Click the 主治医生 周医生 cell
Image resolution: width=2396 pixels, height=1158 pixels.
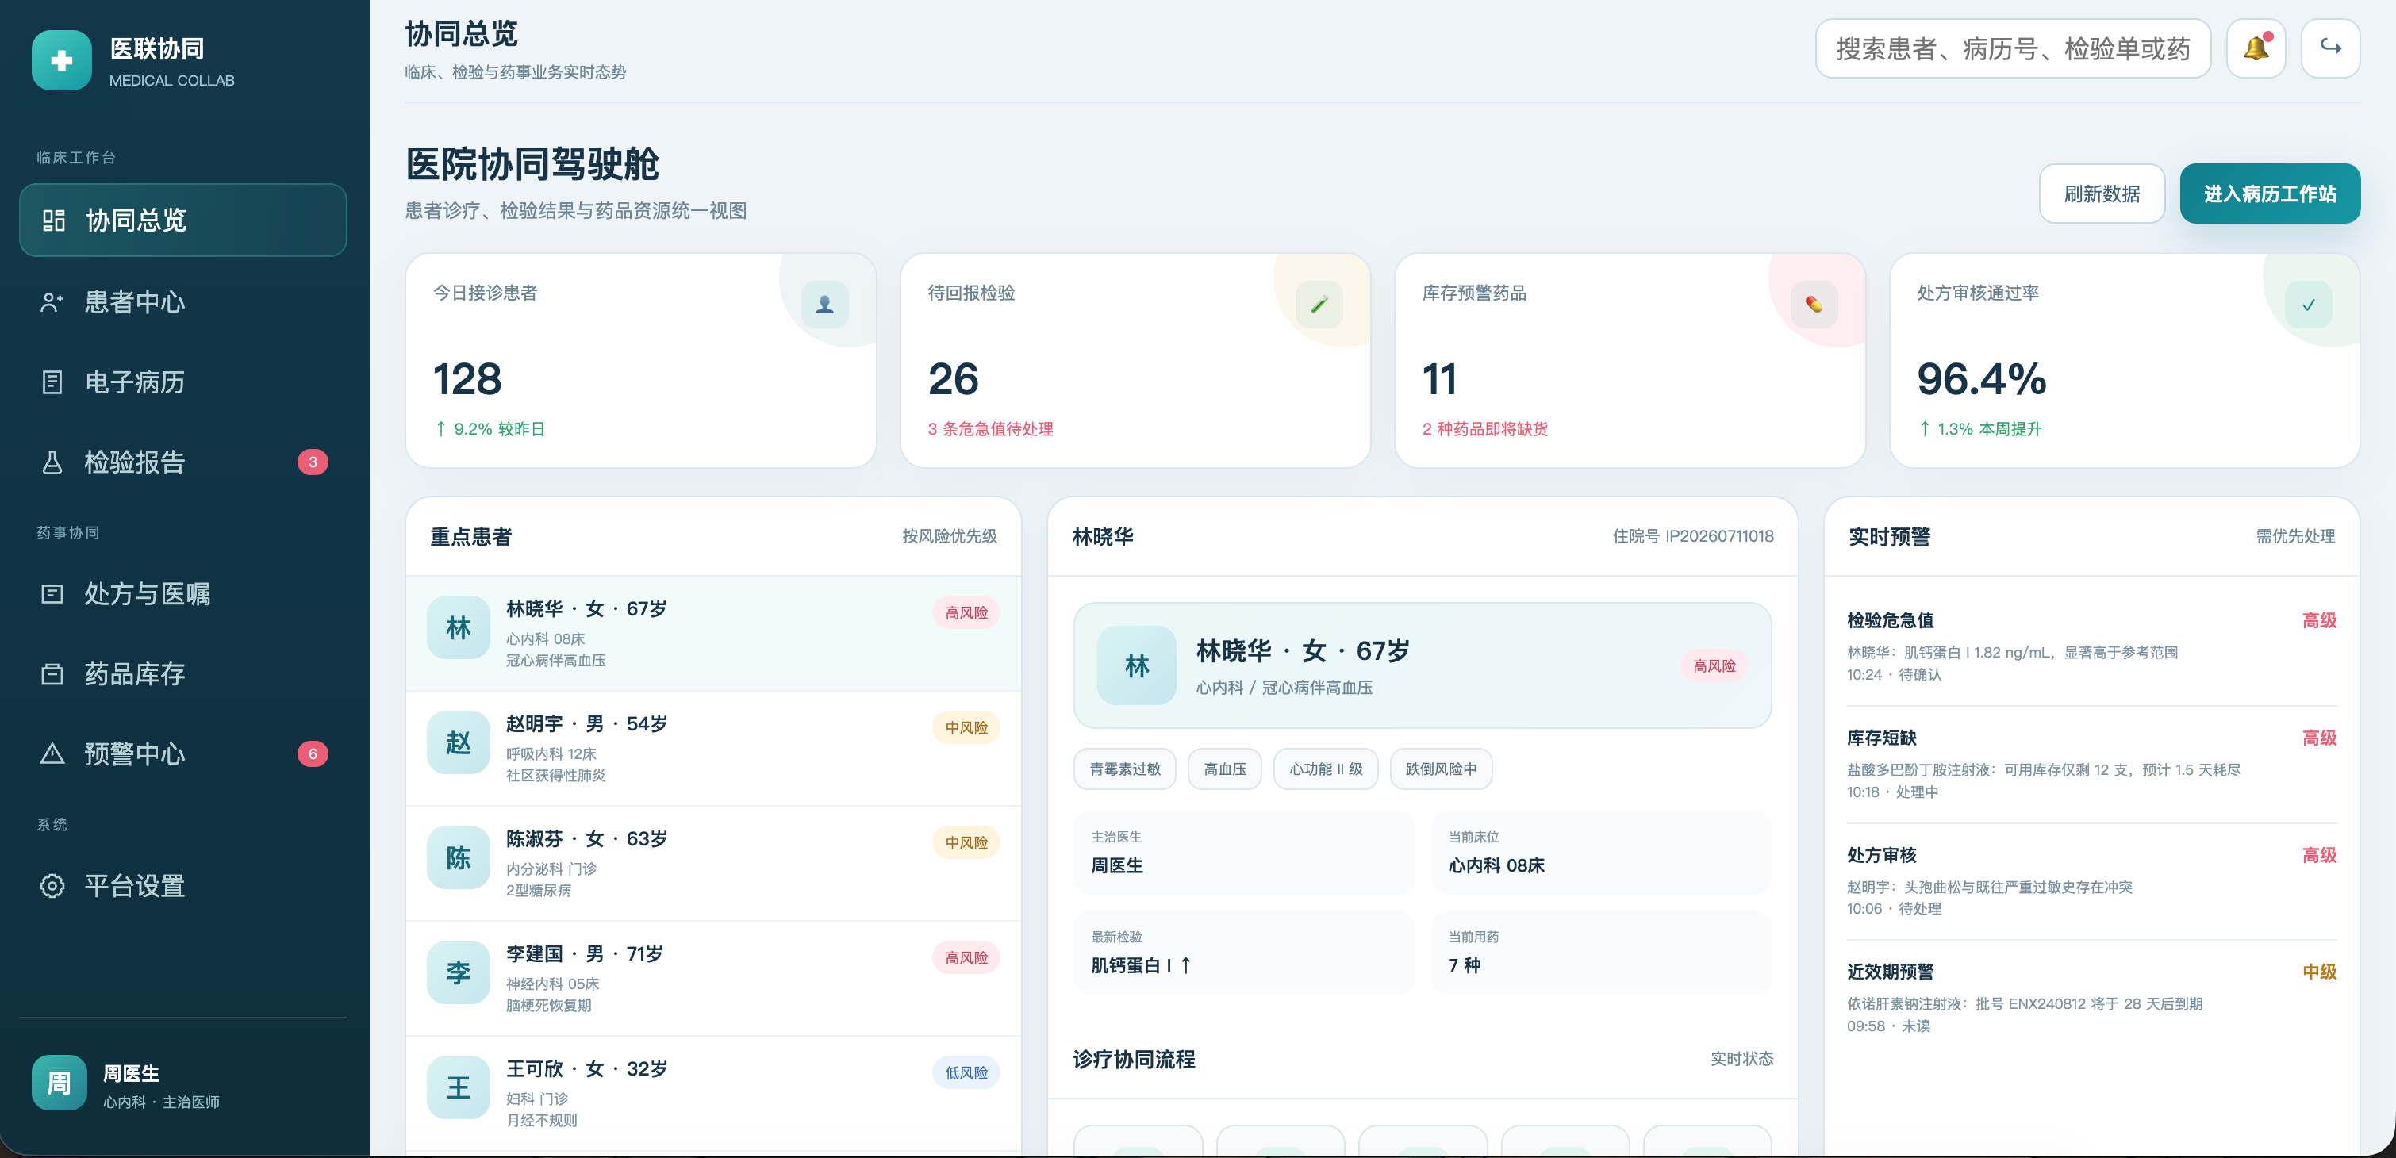[1243, 852]
